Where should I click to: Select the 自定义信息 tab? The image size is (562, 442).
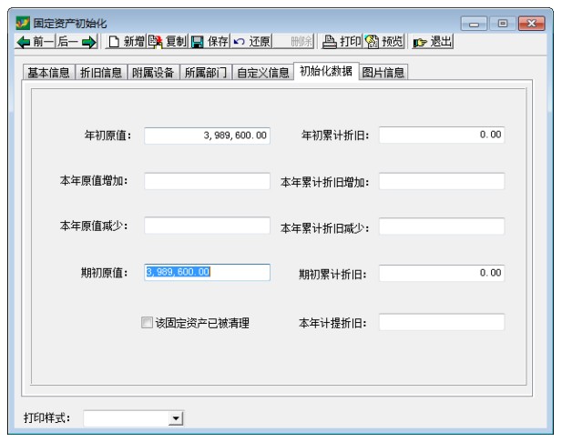tap(262, 72)
